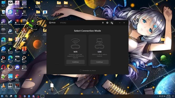Click the volume speaker tray icon
This screenshot has height=98, width=175.
[x=164, y=96]
